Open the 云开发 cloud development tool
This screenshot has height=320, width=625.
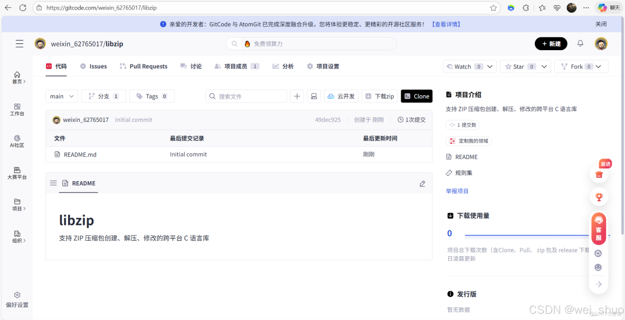tap(340, 96)
